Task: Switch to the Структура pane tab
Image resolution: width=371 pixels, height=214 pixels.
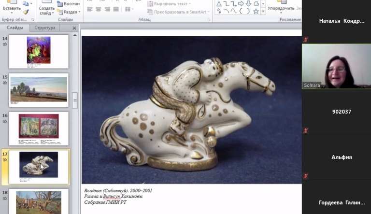Action: [45, 28]
